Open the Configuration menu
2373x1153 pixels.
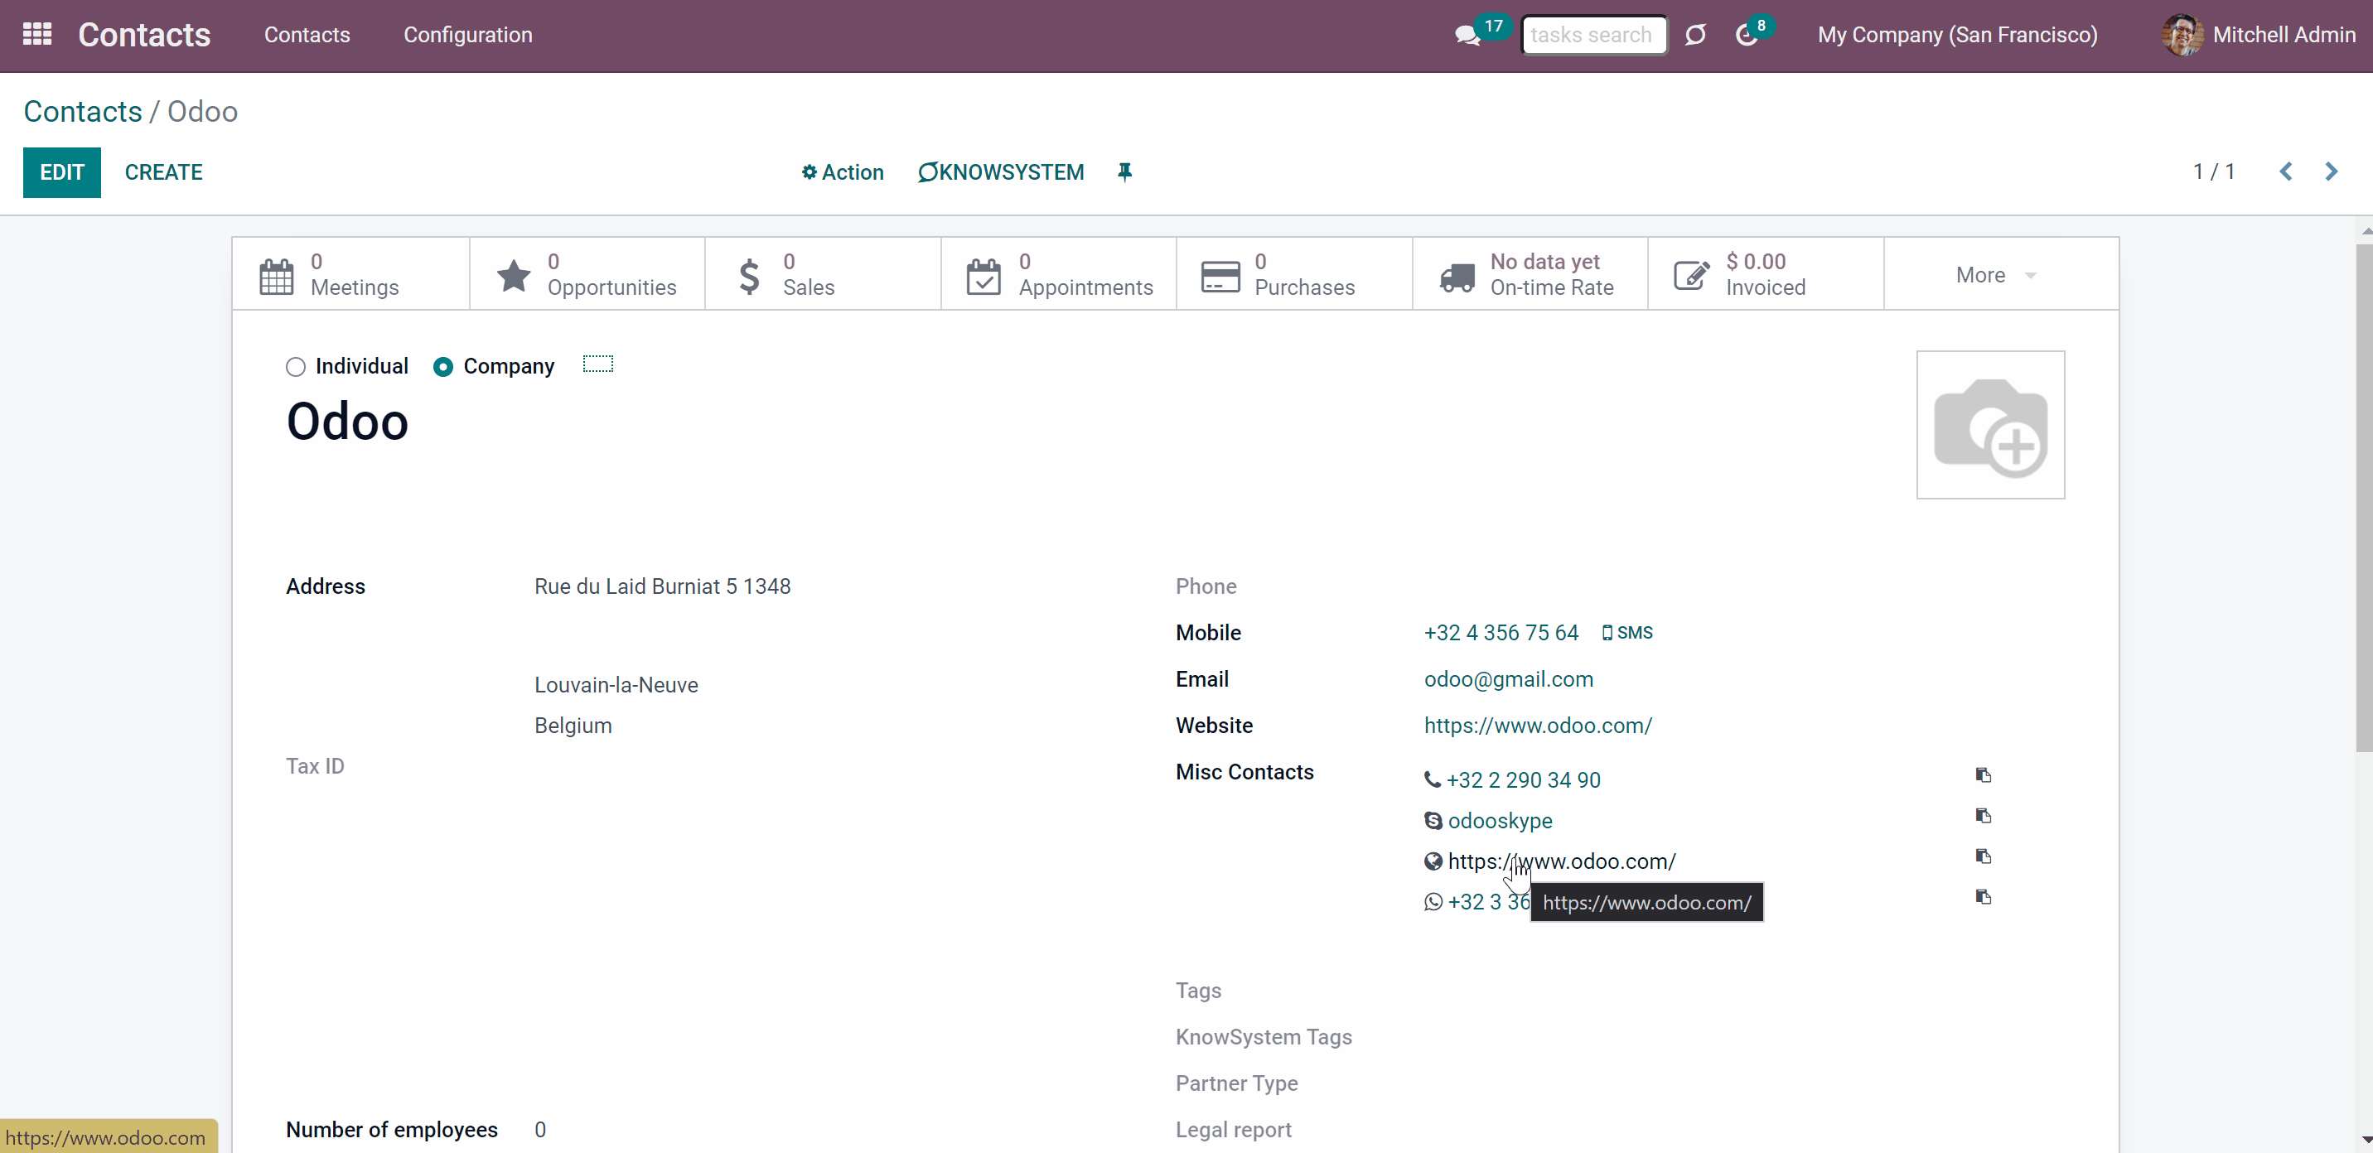click(468, 35)
